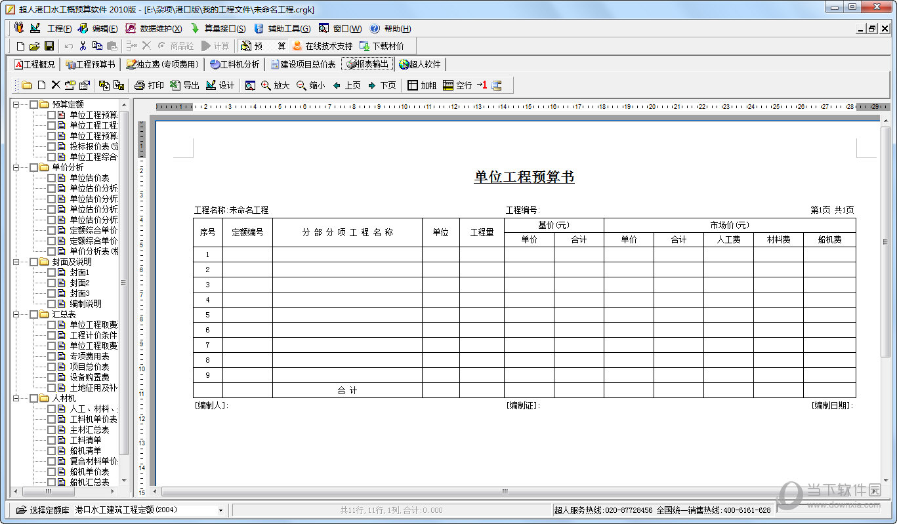Go to next page with 下页 arrow
Image resolution: width=897 pixels, height=524 pixels.
[372, 85]
